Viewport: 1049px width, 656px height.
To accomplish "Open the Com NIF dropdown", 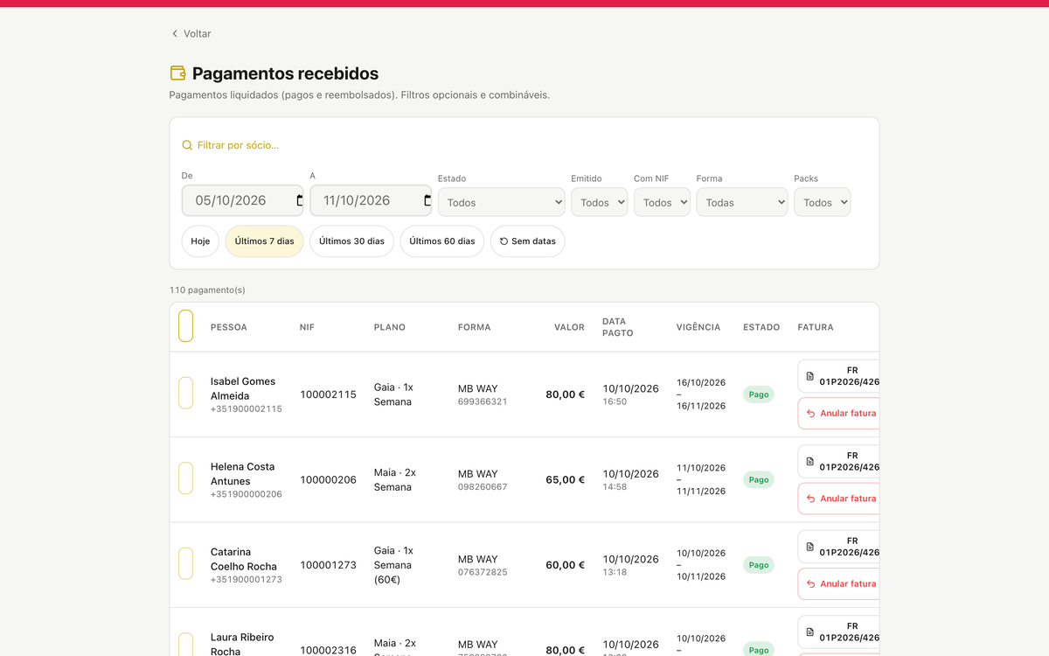I will (662, 202).
